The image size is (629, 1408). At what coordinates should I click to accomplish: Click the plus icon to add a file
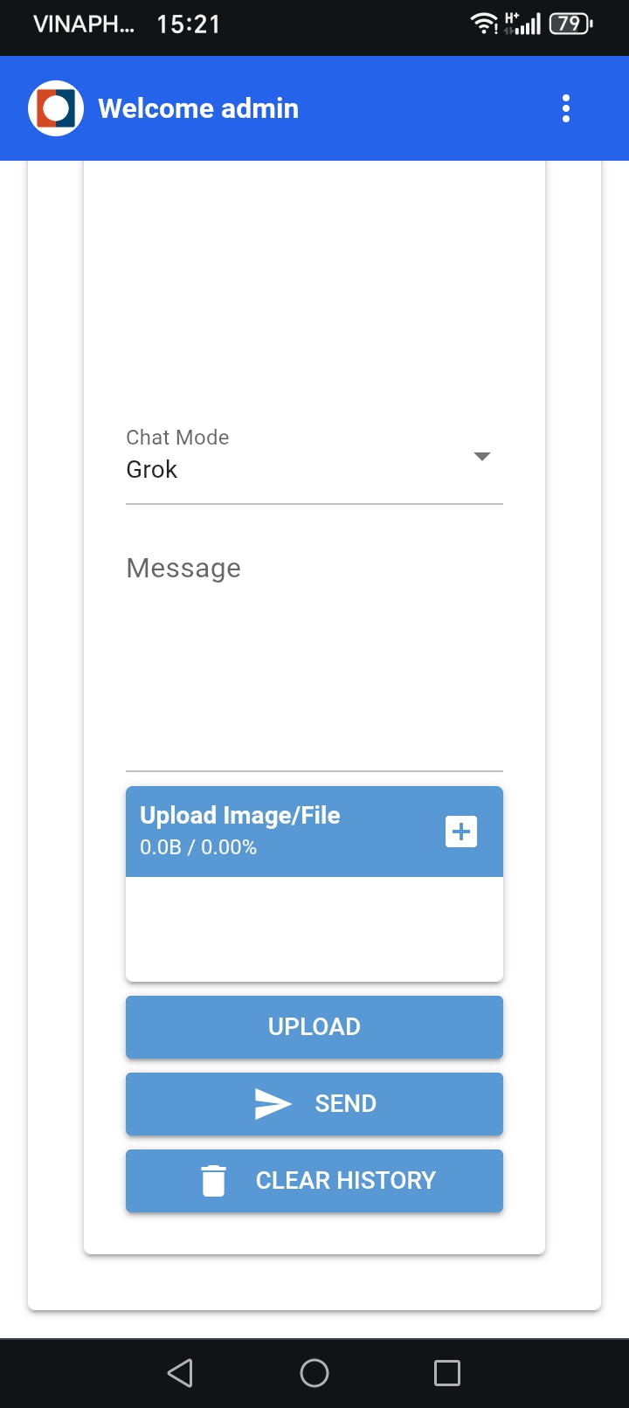click(x=461, y=832)
